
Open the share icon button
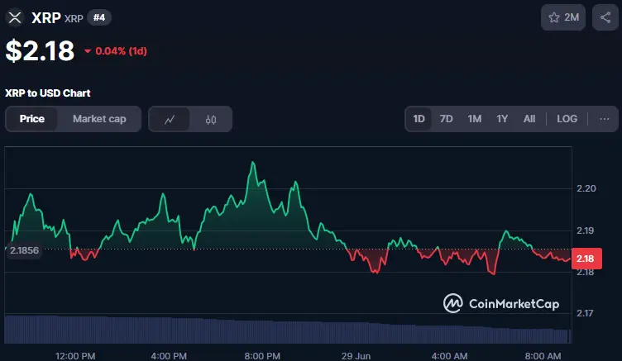[x=605, y=17]
